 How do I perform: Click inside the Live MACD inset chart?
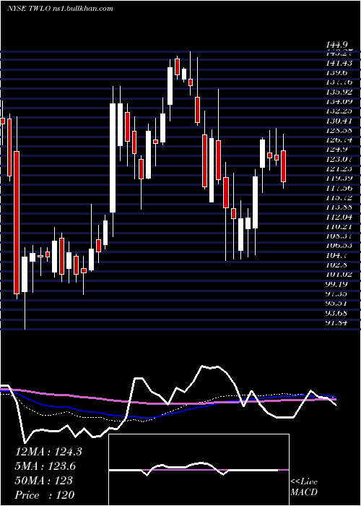[199, 470]
